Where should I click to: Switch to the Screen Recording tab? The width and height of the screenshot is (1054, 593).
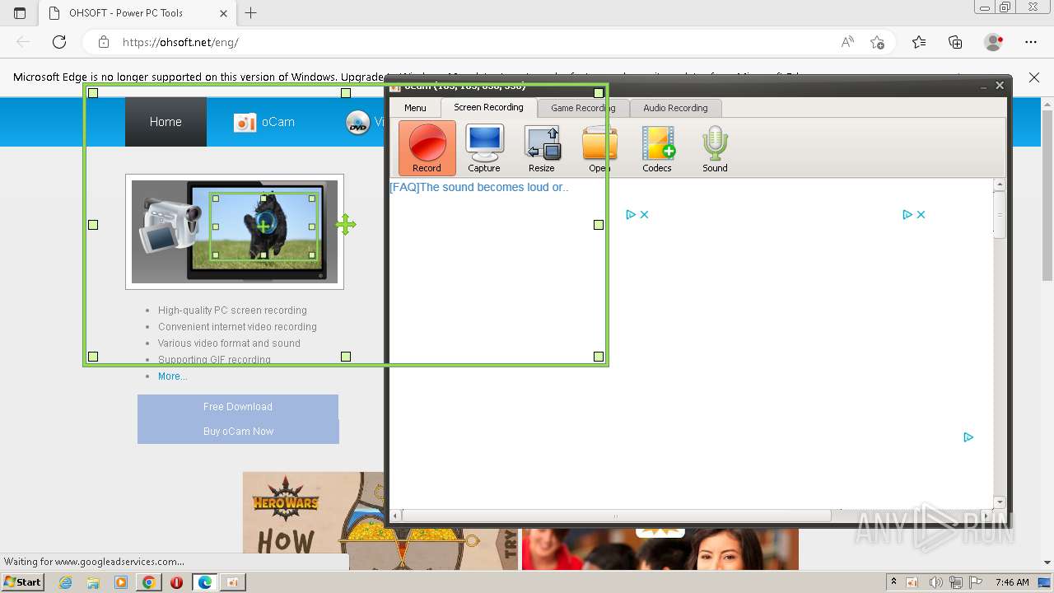[488, 107]
